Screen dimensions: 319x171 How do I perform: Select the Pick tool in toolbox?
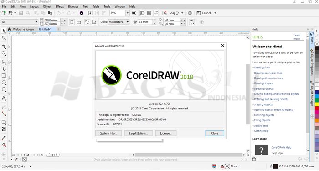tap(4, 31)
